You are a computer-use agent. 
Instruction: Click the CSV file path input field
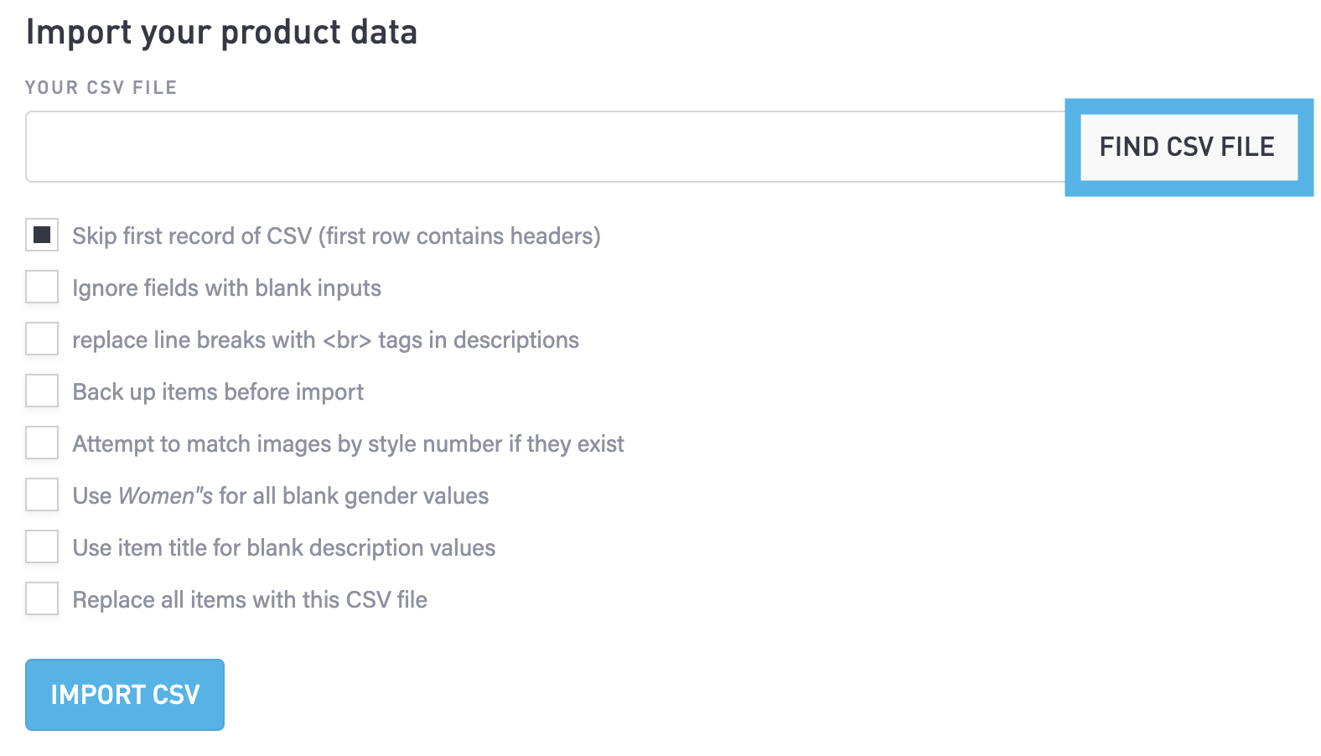545,147
